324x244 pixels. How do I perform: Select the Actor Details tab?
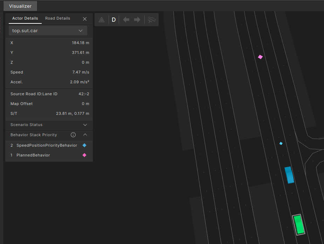[25, 18]
